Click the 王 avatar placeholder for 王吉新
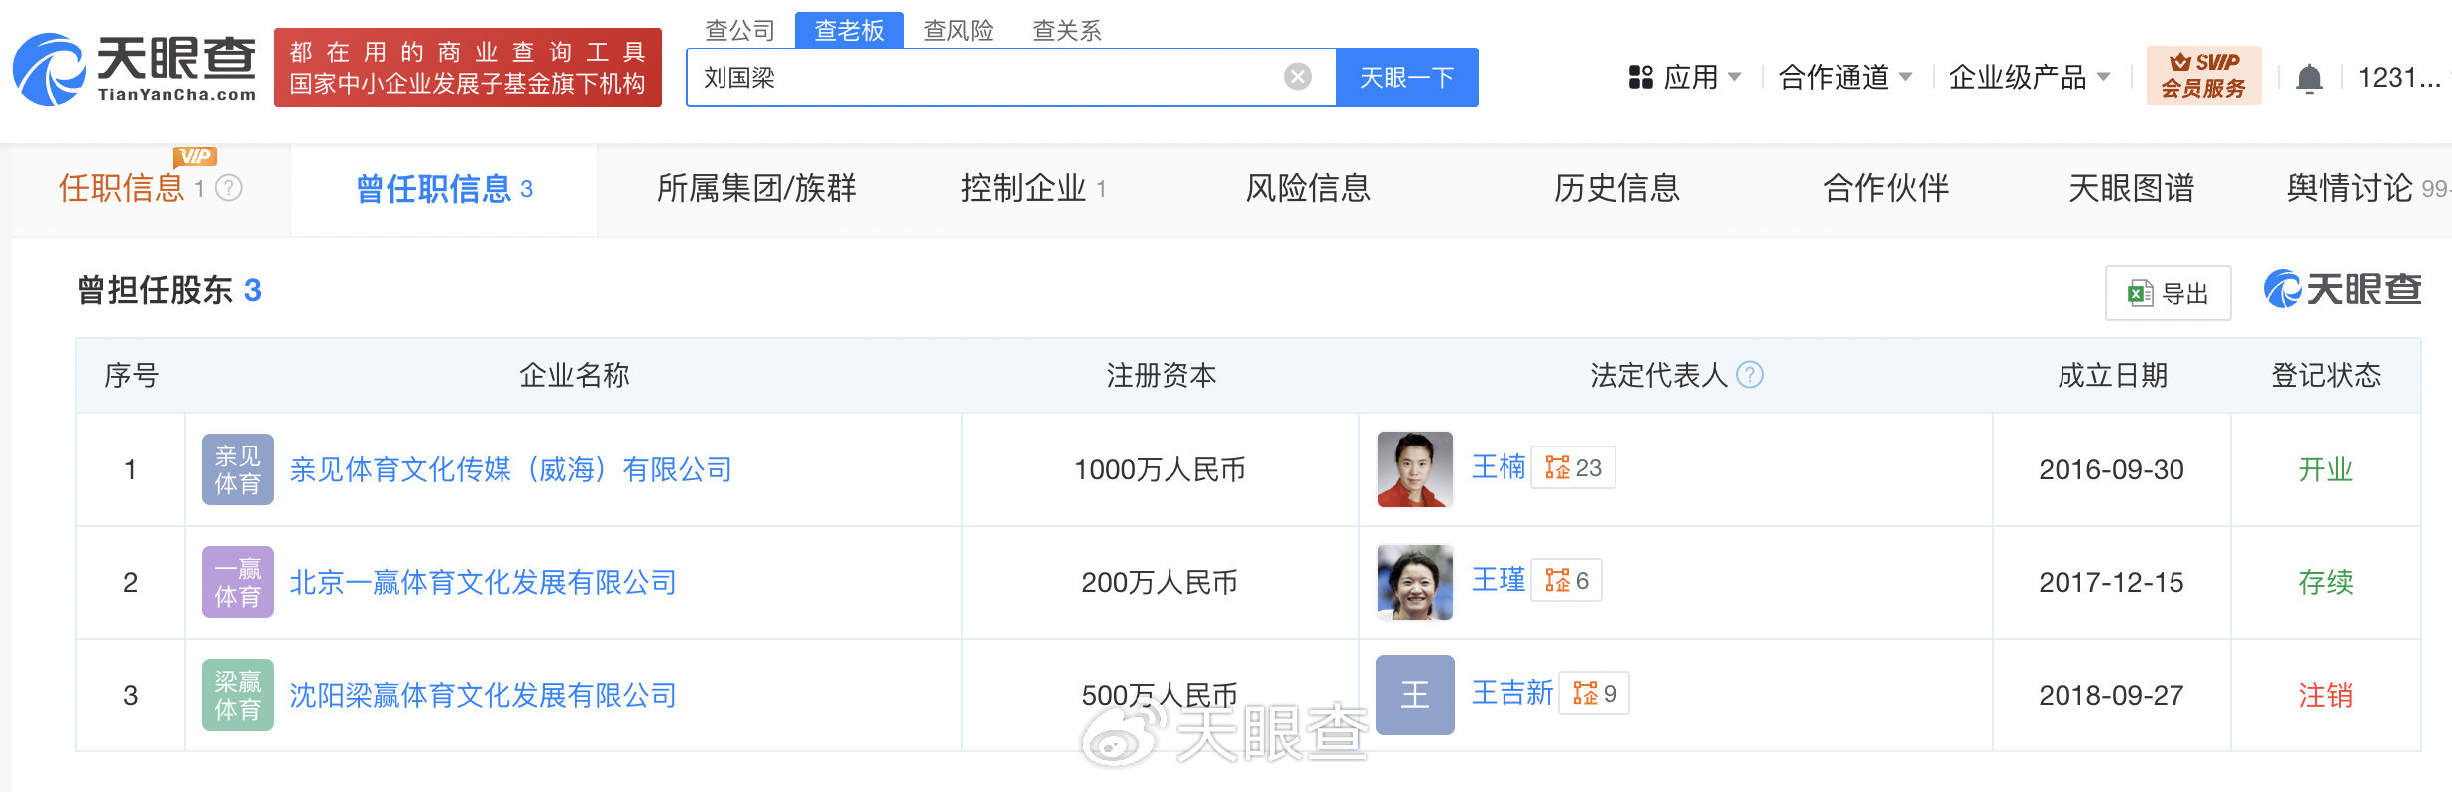Screen dimensions: 2452x792 click(x=1415, y=695)
